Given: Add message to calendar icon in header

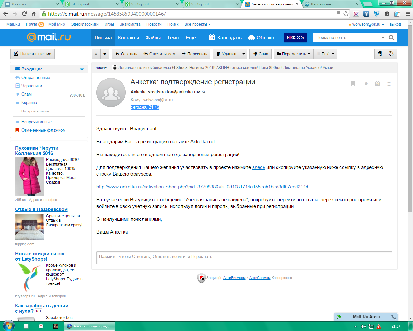Looking at the screenshot, I should click(378, 84).
